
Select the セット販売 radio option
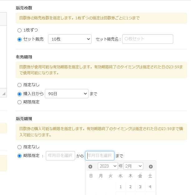(x=20, y=39)
